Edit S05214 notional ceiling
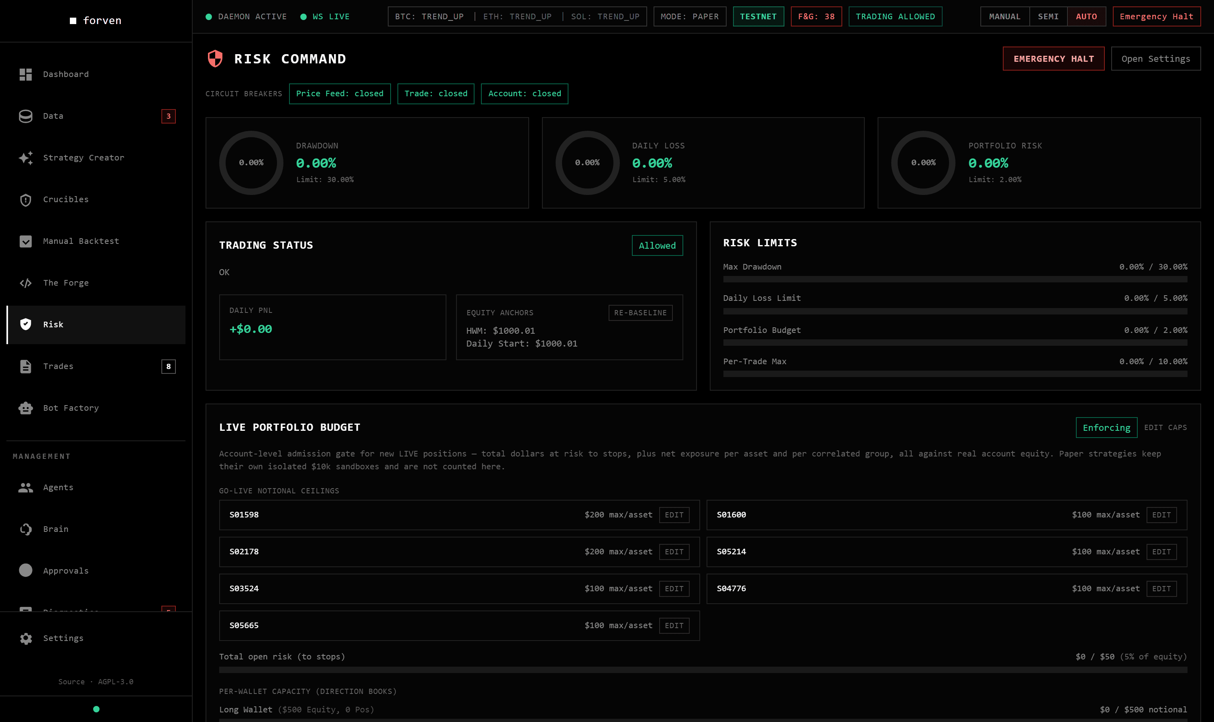The width and height of the screenshot is (1214, 722). [x=1161, y=552]
